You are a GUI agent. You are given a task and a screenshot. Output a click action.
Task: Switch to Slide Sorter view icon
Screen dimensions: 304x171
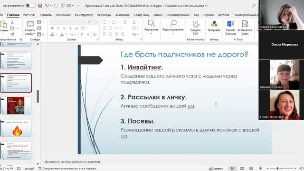(x=242, y=168)
